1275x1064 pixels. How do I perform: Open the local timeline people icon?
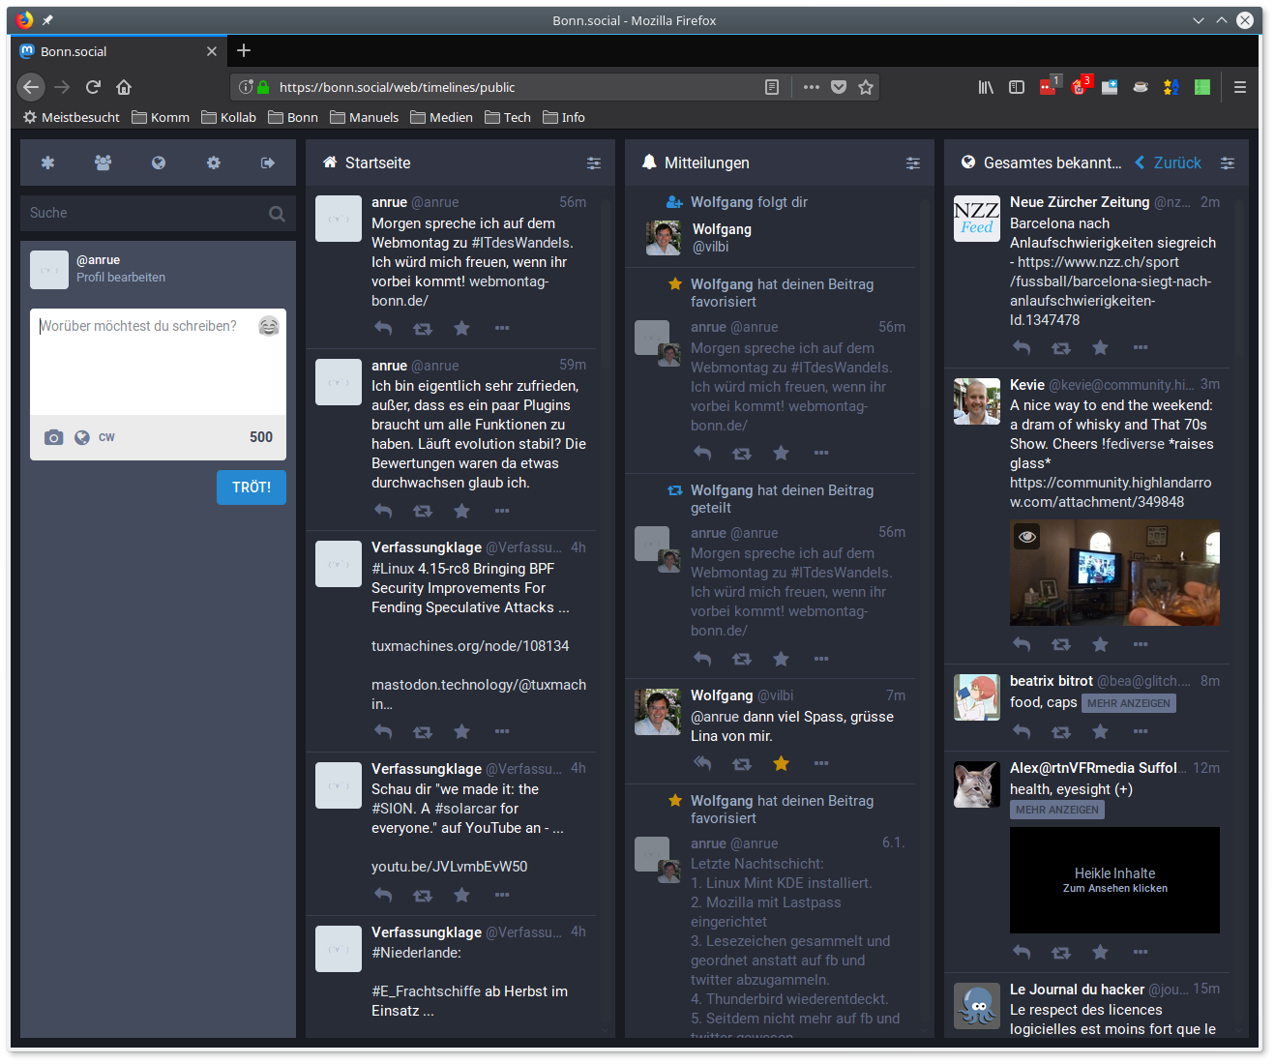coord(103,163)
